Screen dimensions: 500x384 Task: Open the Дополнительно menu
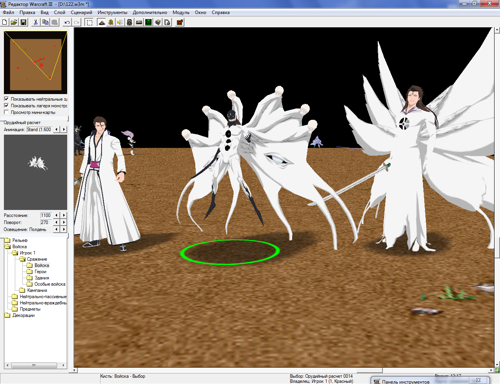coord(150,12)
